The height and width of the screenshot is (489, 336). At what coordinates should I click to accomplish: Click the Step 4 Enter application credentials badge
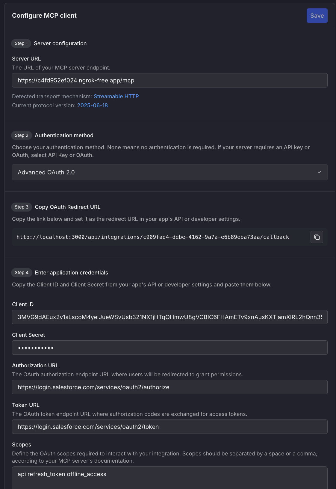point(21,272)
